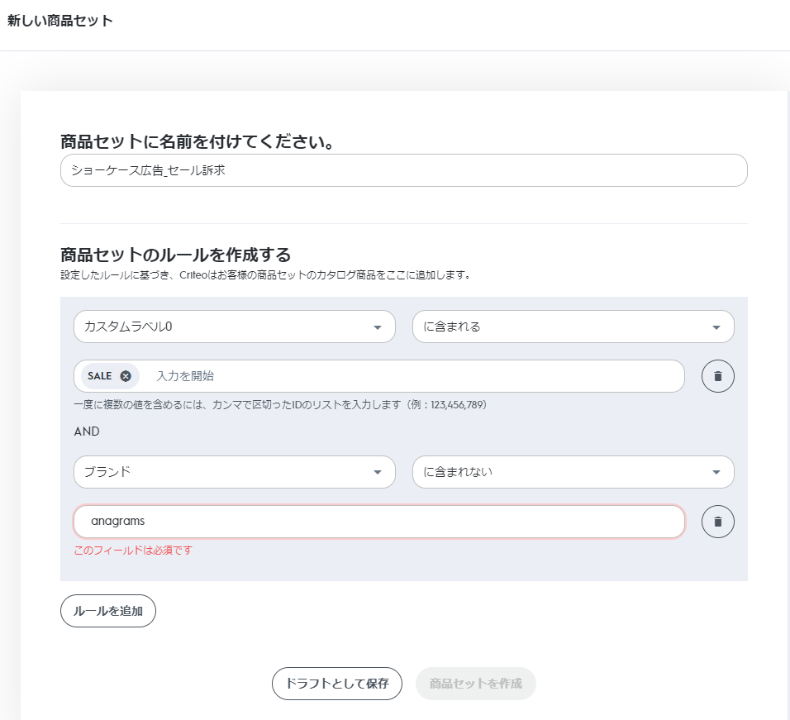Expand the に含まれない condition dropdown

point(573,472)
